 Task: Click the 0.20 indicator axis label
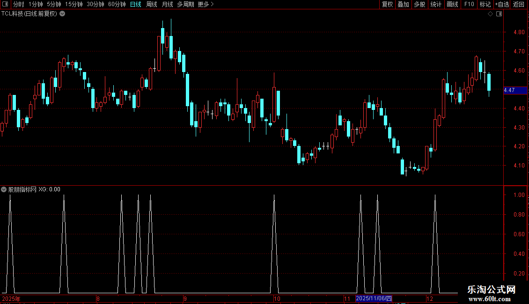tap(519, 273)
